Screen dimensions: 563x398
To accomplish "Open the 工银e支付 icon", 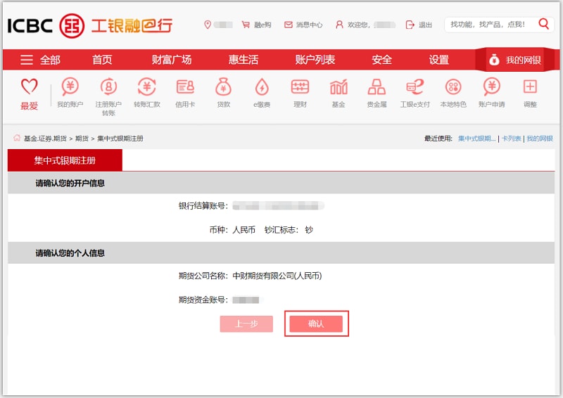I will tap(415, 87).
